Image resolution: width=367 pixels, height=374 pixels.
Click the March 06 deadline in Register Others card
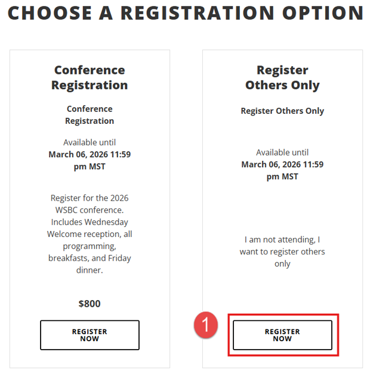click(x=282, y=164)
